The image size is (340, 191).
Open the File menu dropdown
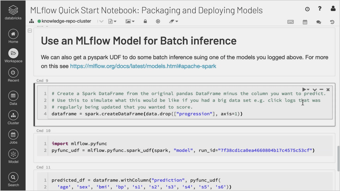coord(112,21)
